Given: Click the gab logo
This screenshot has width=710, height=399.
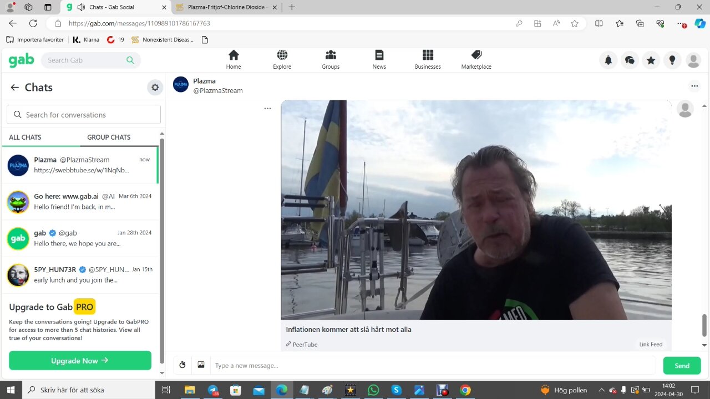Looking at the screenshot, I should coord(21,60).
